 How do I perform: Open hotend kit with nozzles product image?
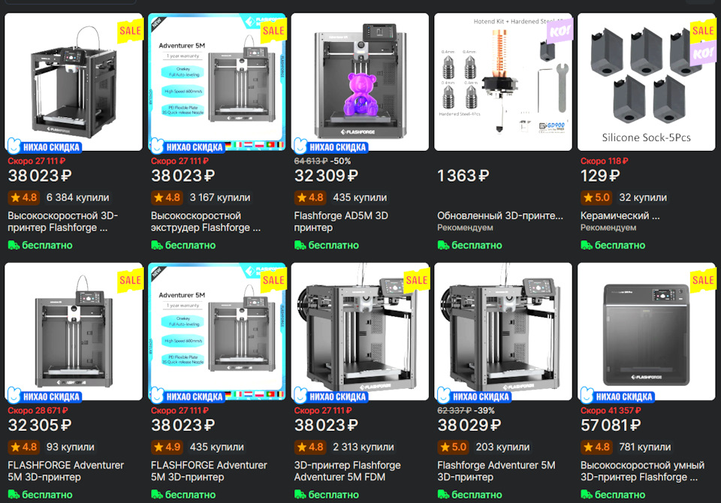[503, 82]
